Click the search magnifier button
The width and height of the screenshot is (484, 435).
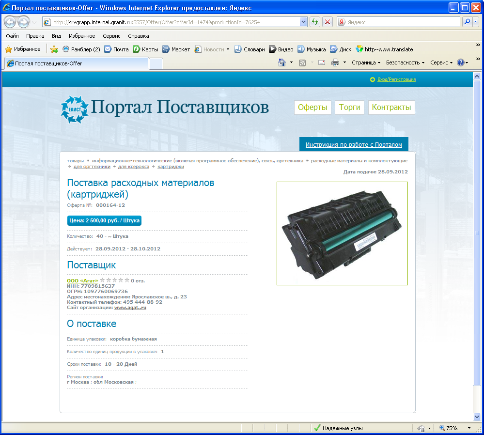(x=468, y=22)
